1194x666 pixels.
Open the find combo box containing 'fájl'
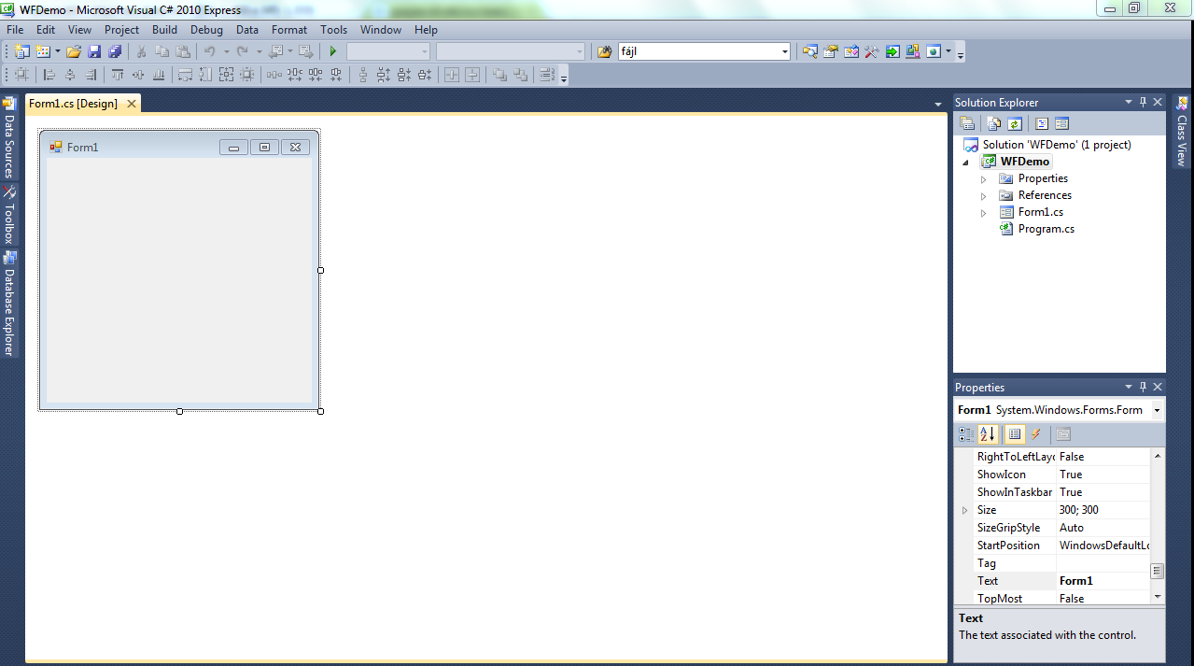784,51
